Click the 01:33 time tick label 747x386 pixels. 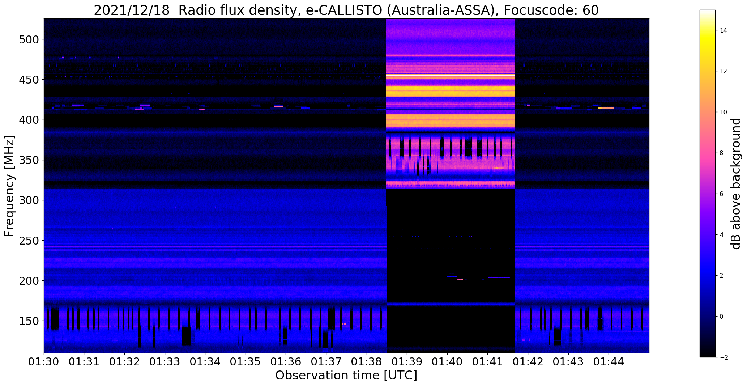point(165,362)
